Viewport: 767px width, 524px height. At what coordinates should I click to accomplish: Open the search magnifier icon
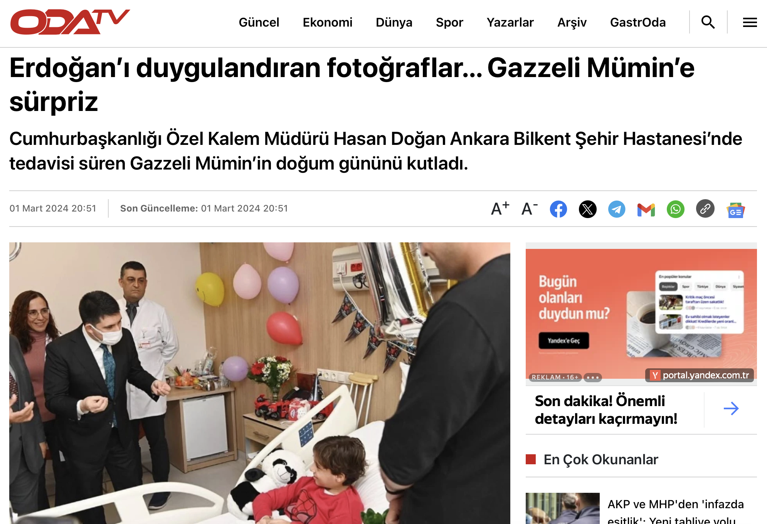pos(708,22)
